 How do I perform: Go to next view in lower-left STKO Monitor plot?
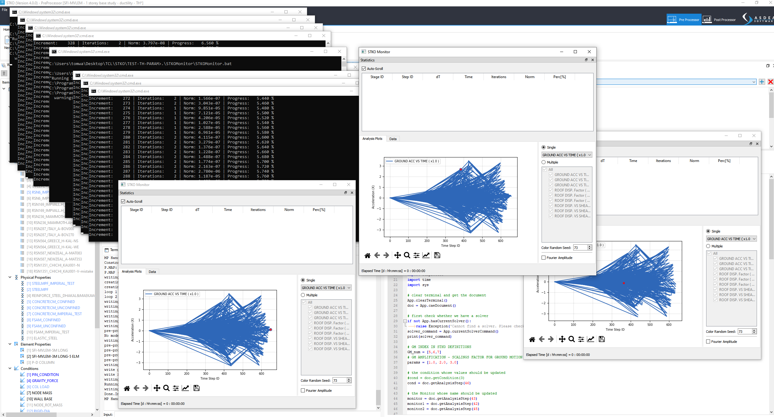(x=146, y=388)
